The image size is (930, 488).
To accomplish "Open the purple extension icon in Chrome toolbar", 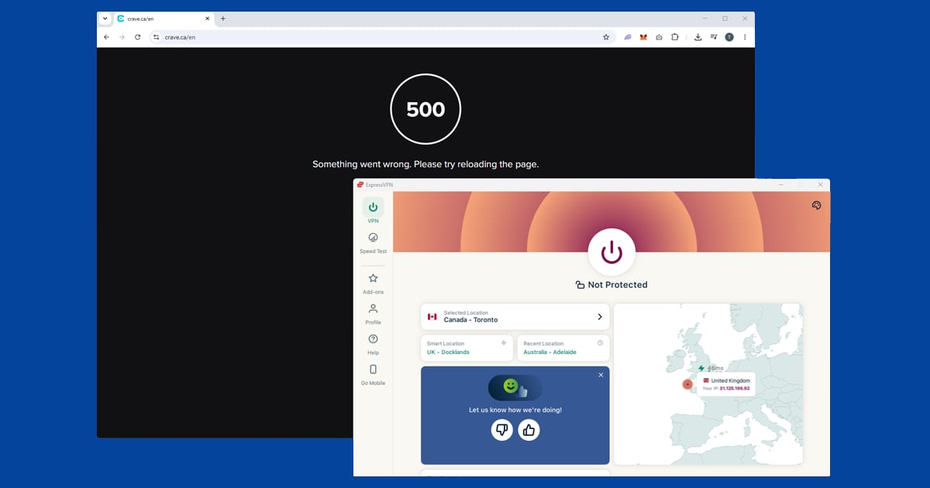I will point(628,37).
